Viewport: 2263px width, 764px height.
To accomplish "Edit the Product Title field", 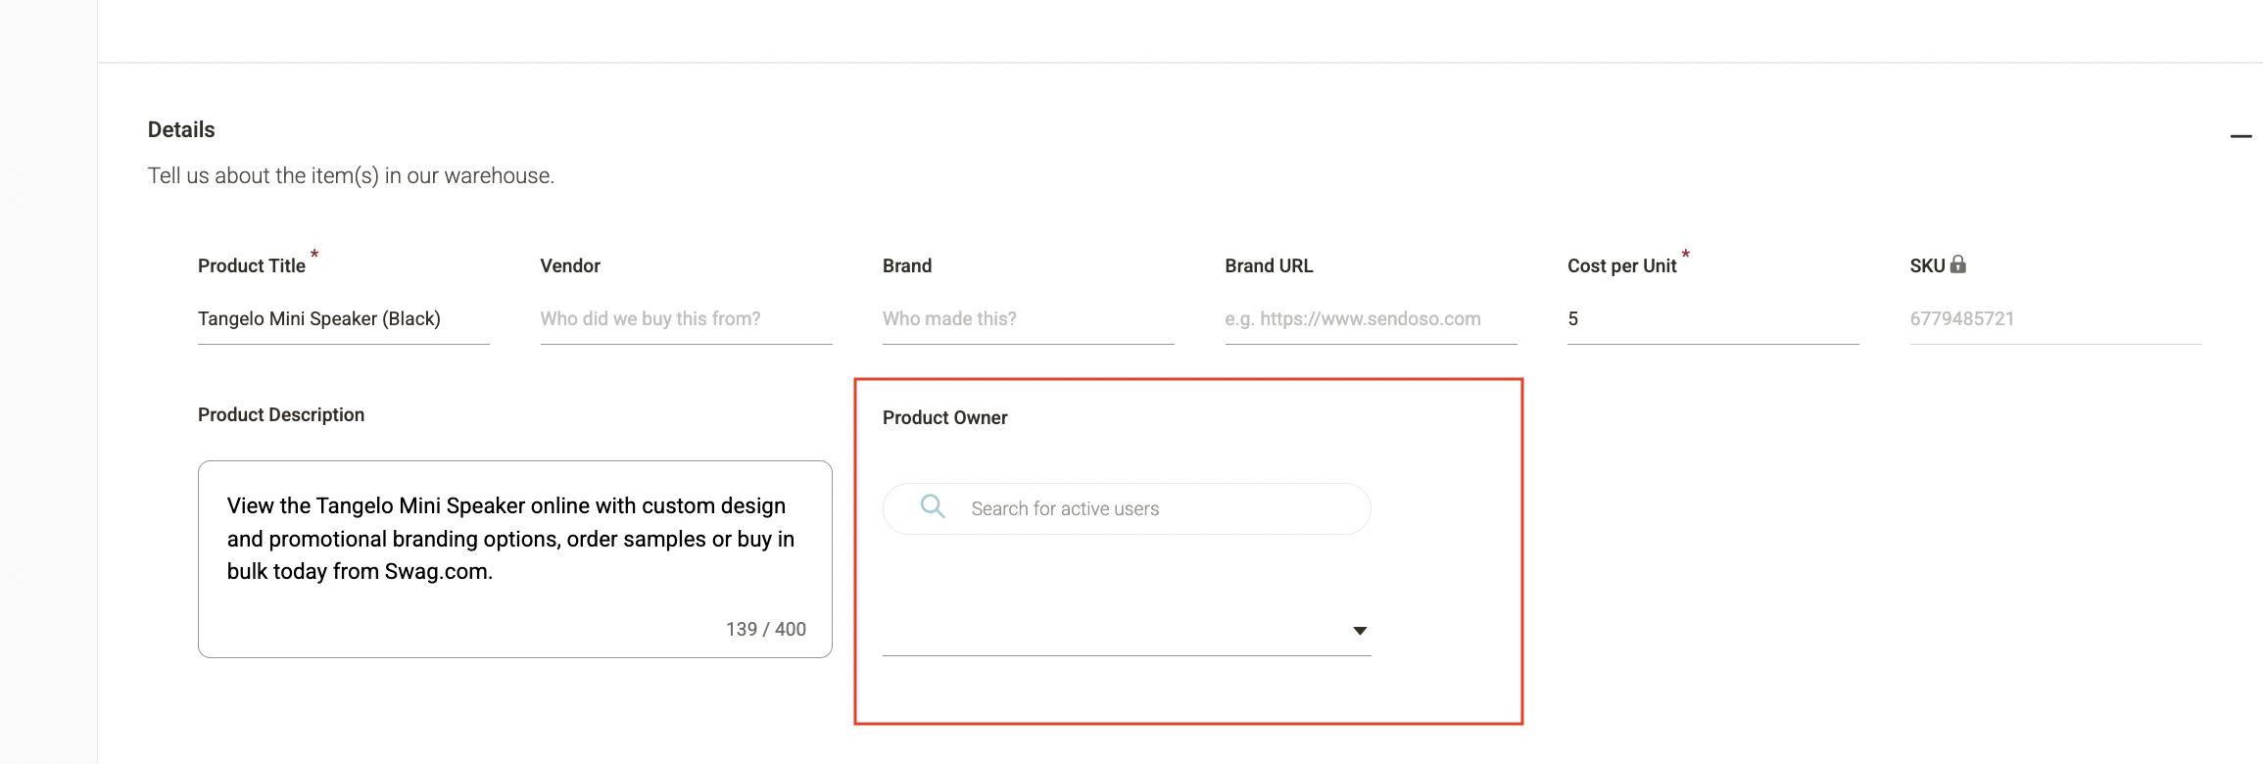I will 343,319.
